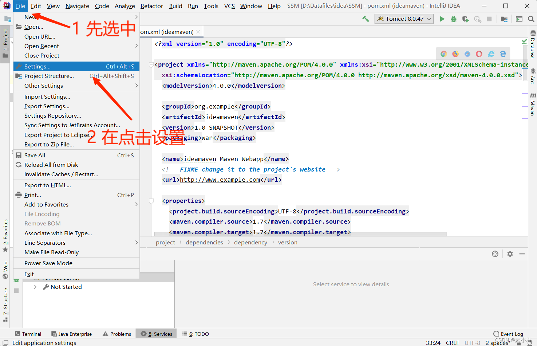The image size is (537, 346).
Task: Click the 8: Services tab
Action: click(156, 334)
